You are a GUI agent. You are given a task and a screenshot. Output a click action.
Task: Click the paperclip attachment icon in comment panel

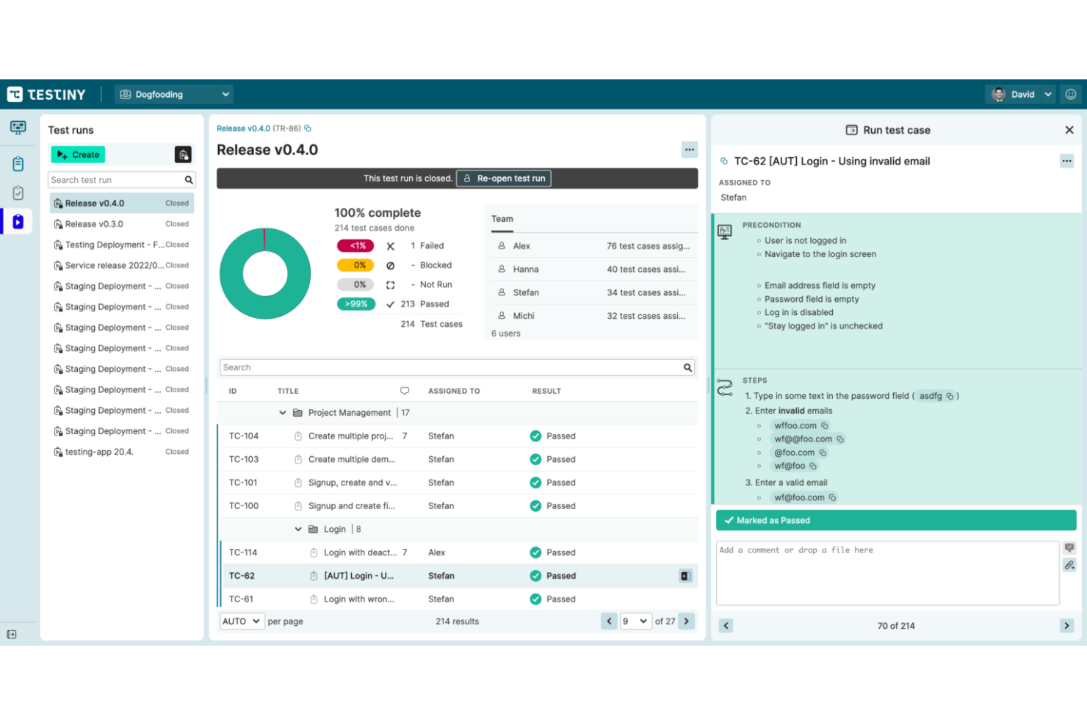[1070, 566]
